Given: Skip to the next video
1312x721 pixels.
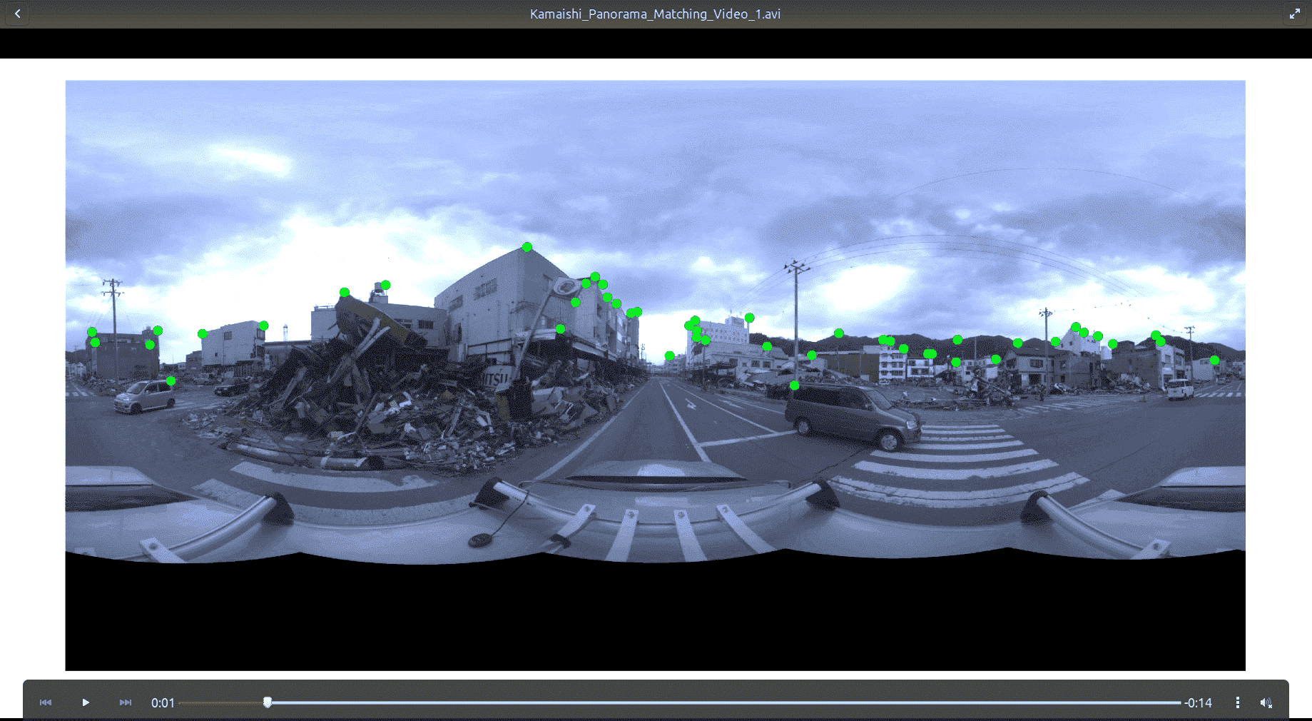Looking at the screenshot, I should pos(126,702).
